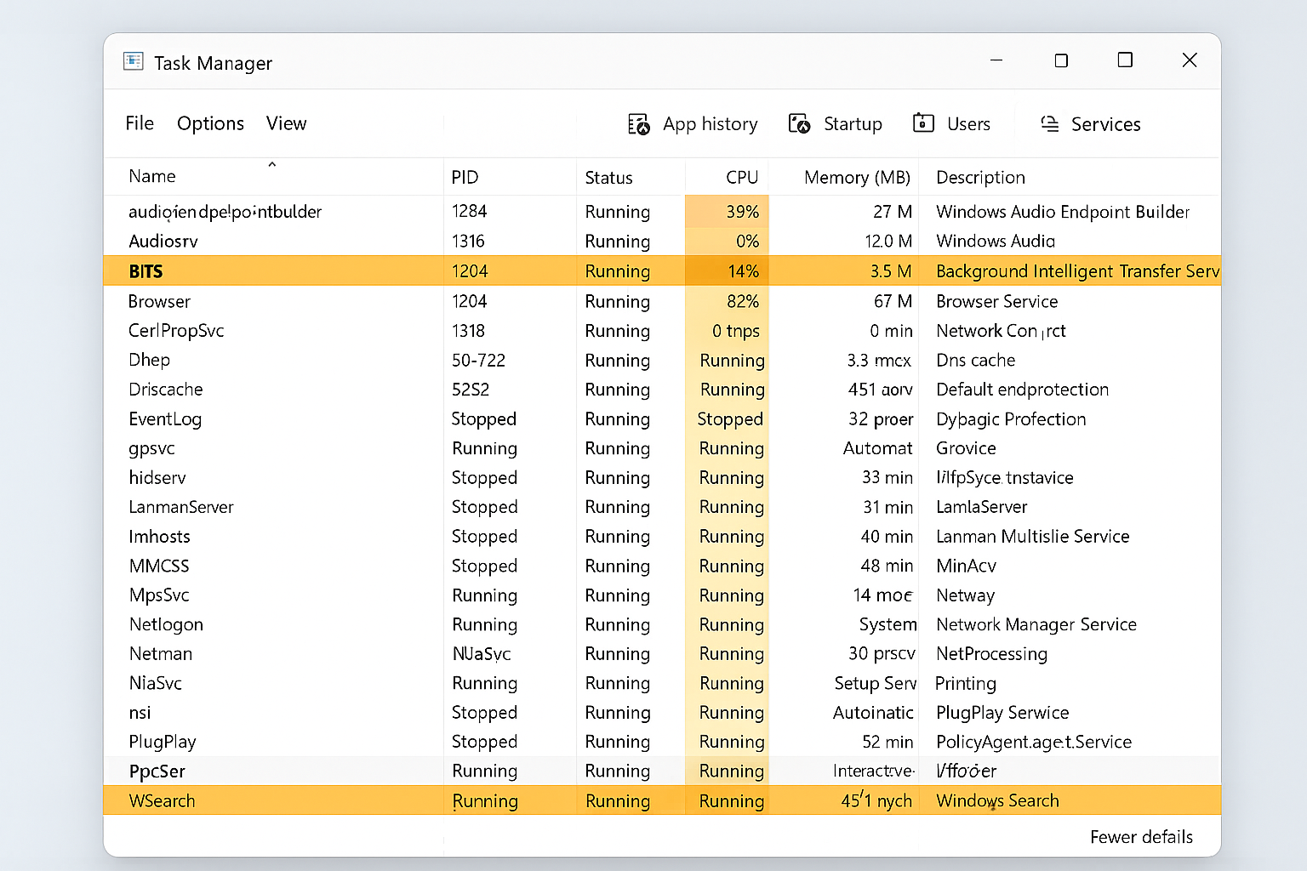Click PID 1284 cell

click(469, 211)
